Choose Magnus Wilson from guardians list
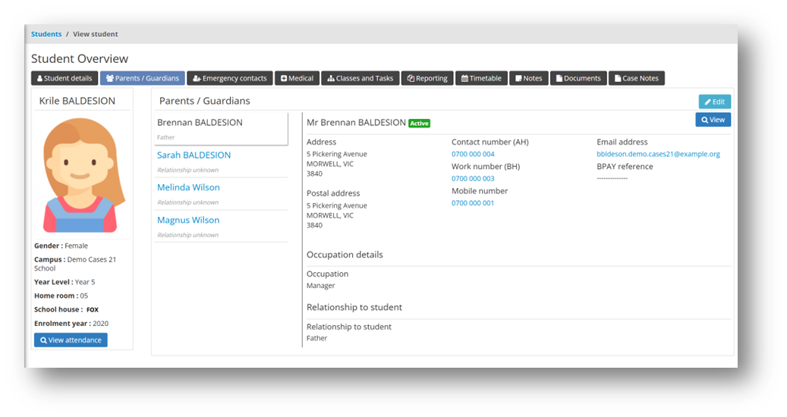787x417 pixels. click(x=188, y=221)
